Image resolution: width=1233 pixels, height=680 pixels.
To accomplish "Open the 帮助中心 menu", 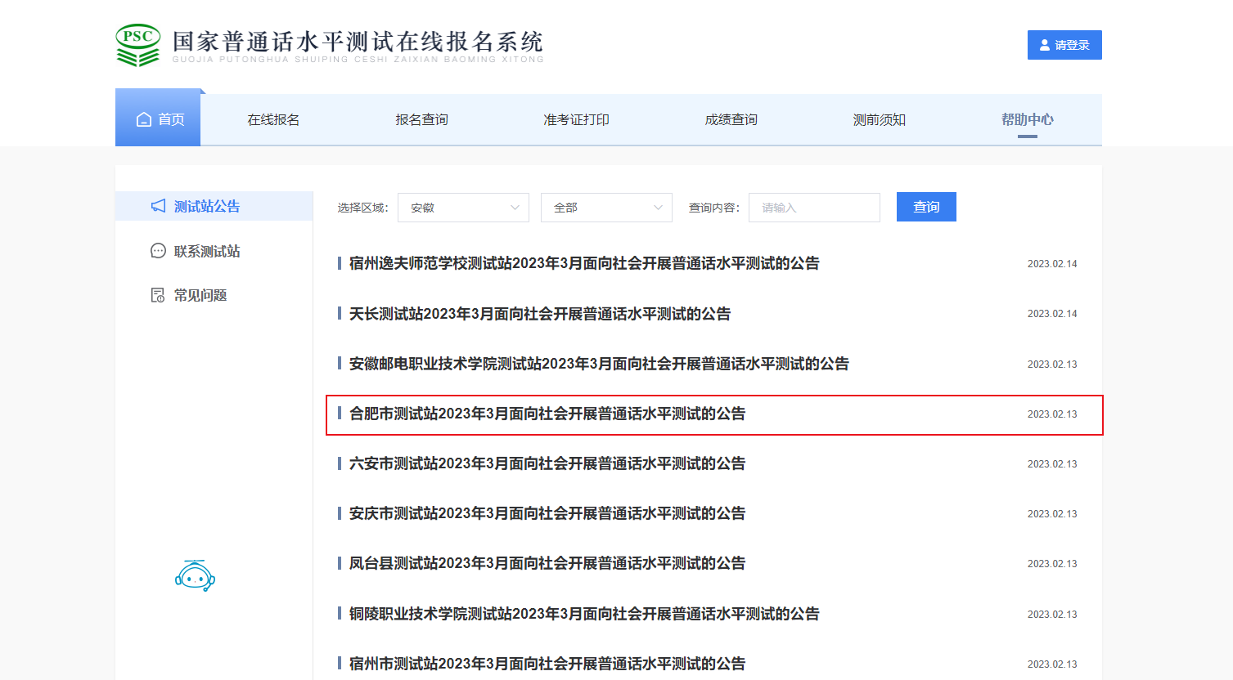I will coord(1027,119).
